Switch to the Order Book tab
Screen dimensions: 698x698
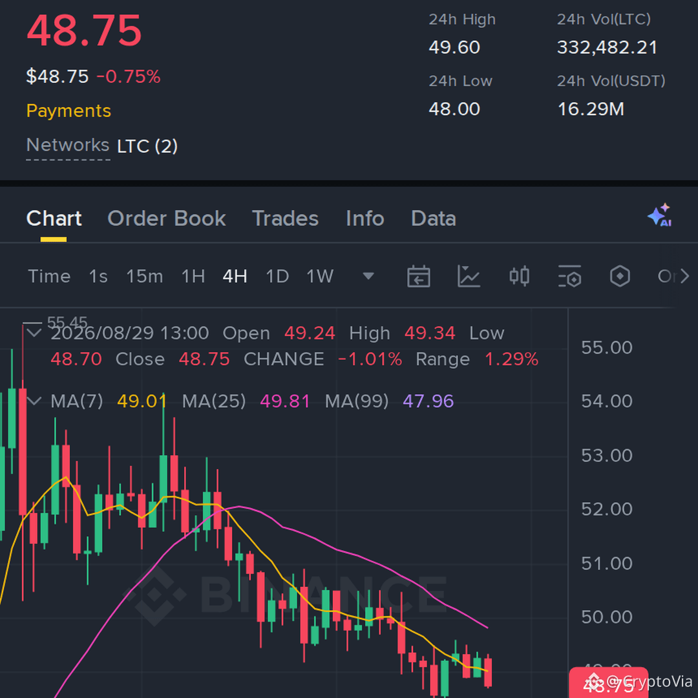click(167, 218)
